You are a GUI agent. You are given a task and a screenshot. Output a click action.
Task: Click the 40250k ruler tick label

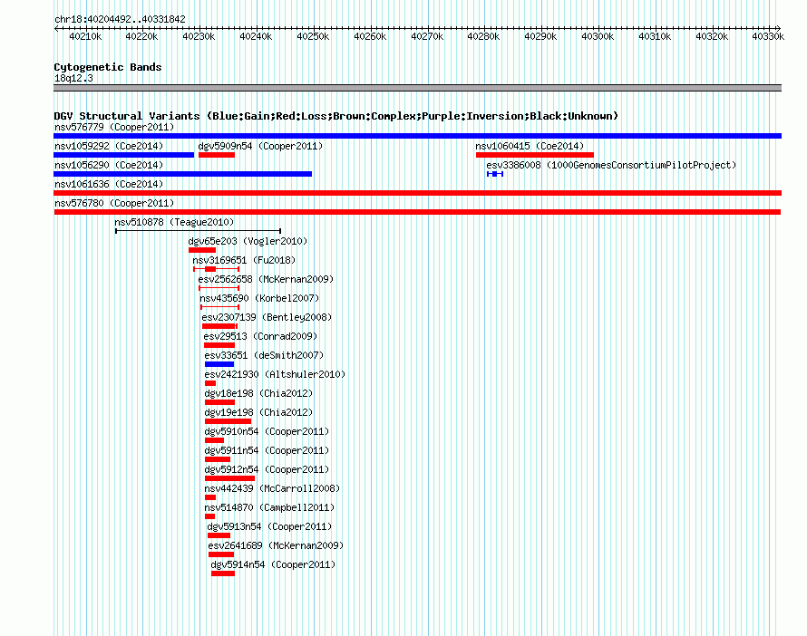313,36
